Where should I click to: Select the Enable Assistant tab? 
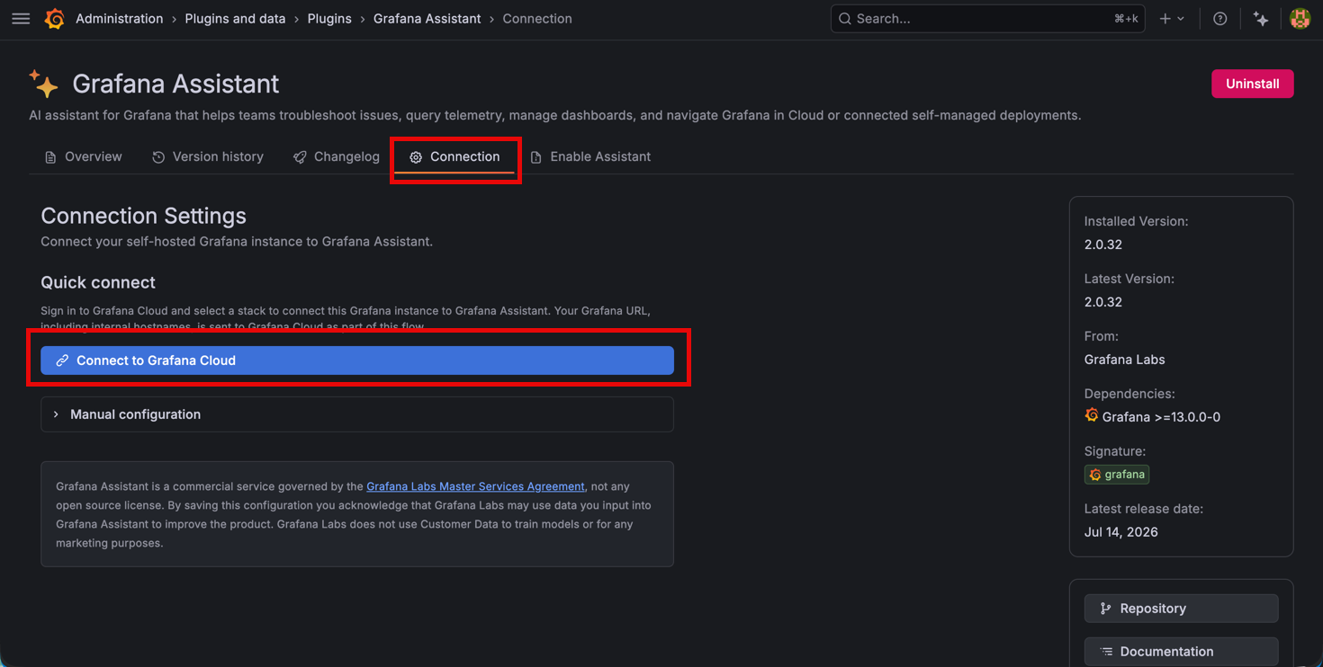coord(590,156)
